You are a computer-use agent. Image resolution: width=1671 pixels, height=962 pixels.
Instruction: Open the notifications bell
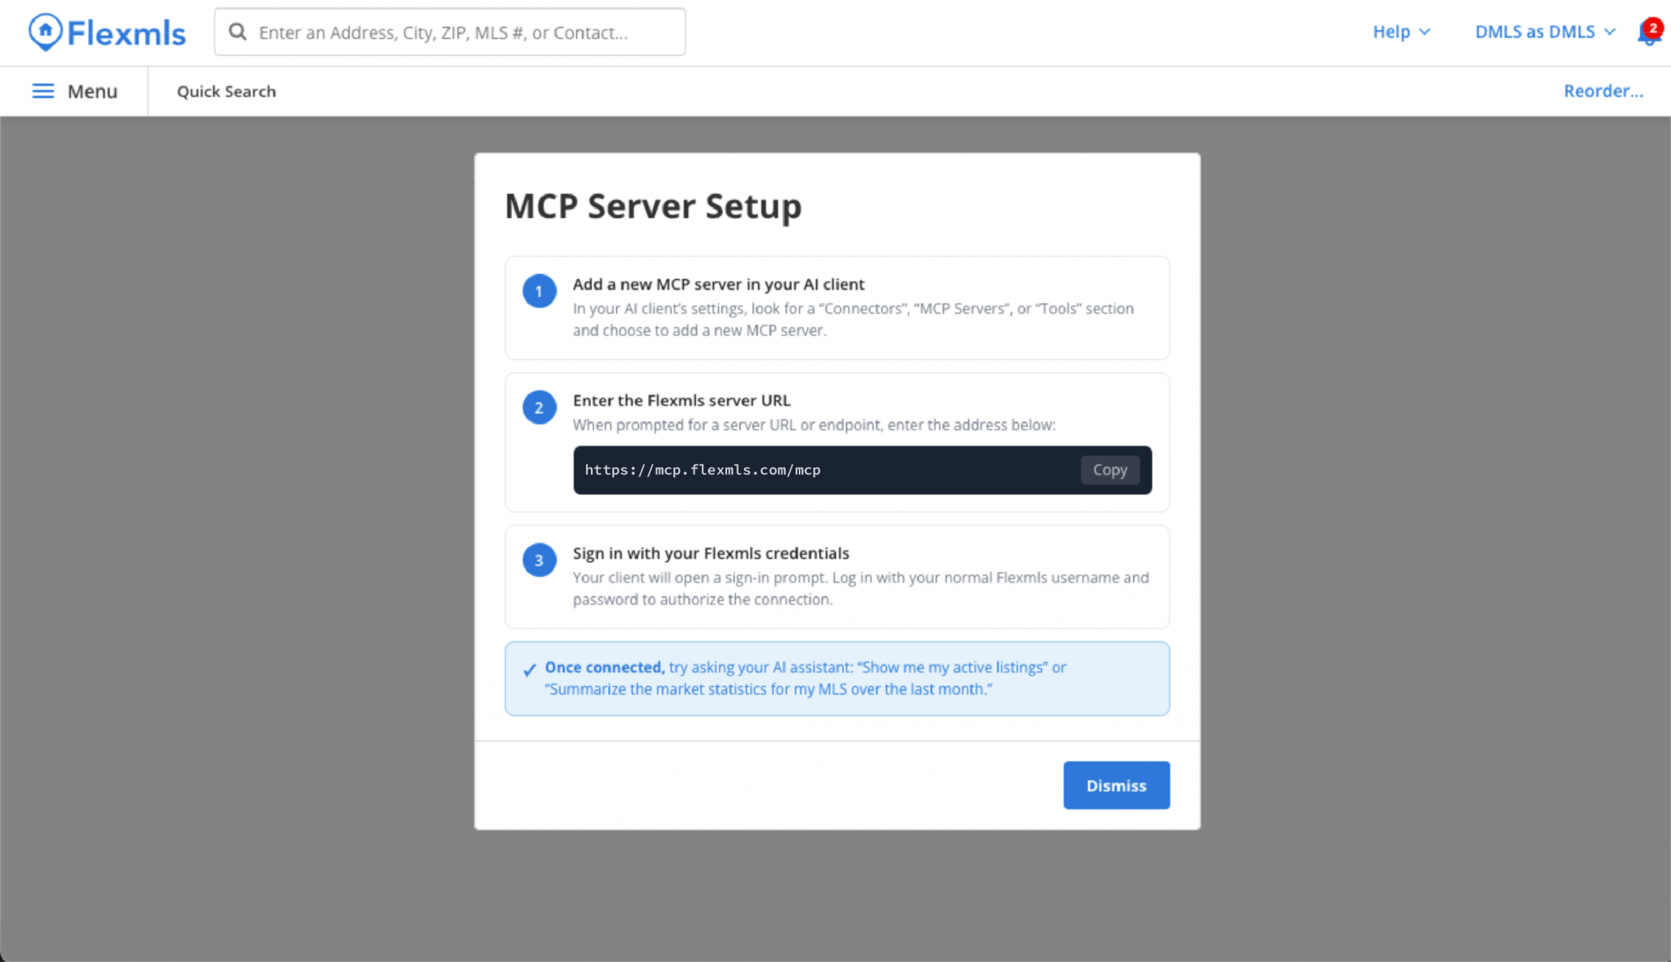coord(1649,33)
